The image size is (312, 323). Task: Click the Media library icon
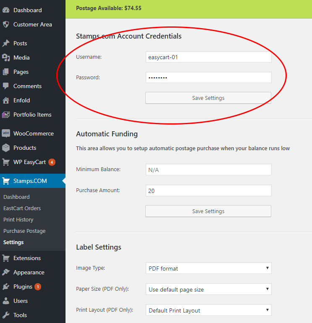click(6, 57)
